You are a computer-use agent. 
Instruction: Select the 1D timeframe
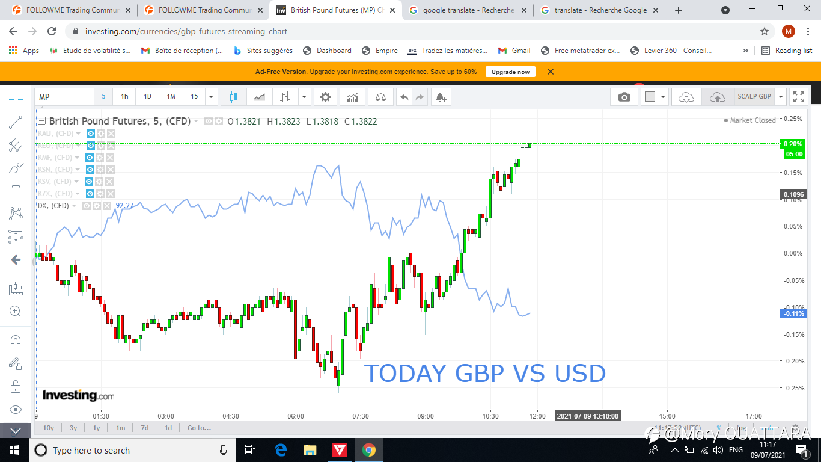click(x=147, y=97)
